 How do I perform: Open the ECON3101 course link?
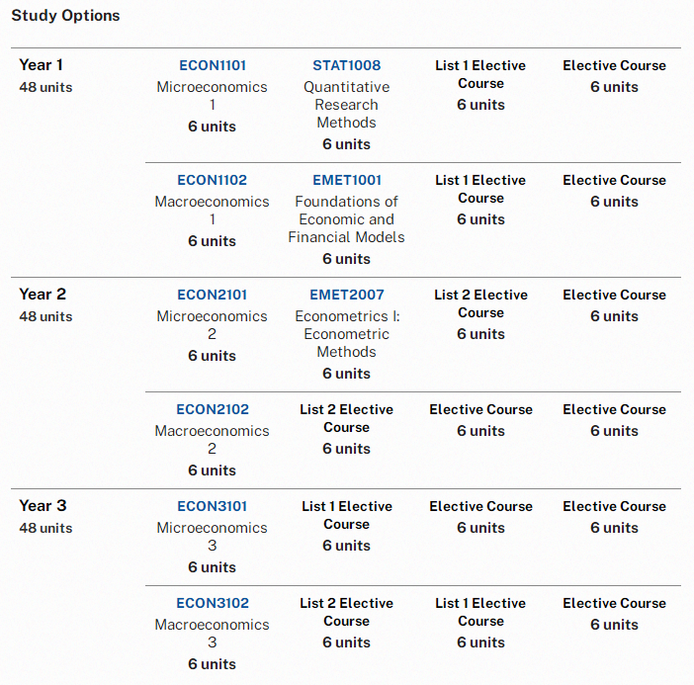point(212,506)
